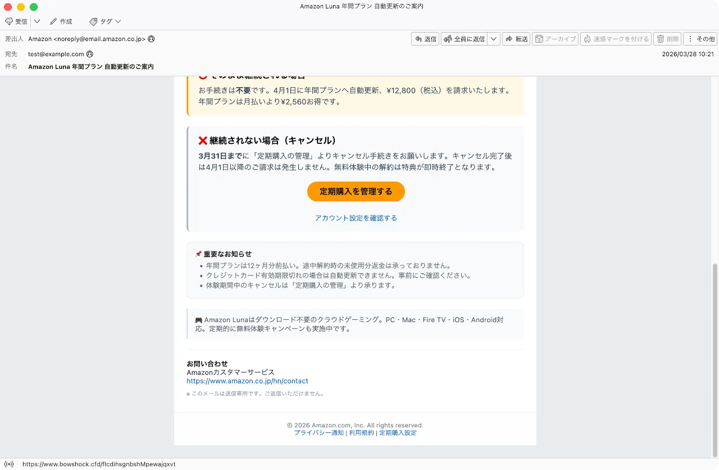Screen dimensions: 719x470
Task: Click the date 2026/03/28 10:21
Action: click(x=688, y=54)
